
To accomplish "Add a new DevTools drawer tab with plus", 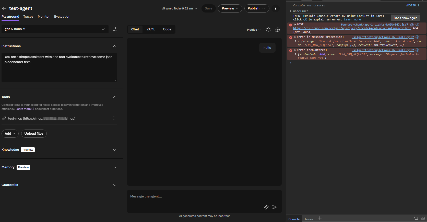I will click(x=320, y=218).
